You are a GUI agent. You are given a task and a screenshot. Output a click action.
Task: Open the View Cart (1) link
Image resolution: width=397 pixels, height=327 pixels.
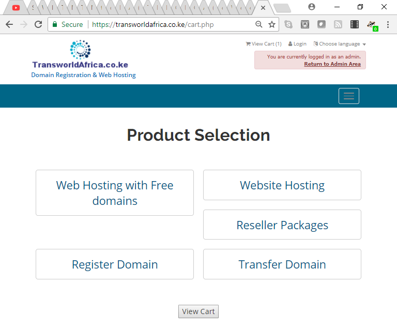tap(264, 44)
